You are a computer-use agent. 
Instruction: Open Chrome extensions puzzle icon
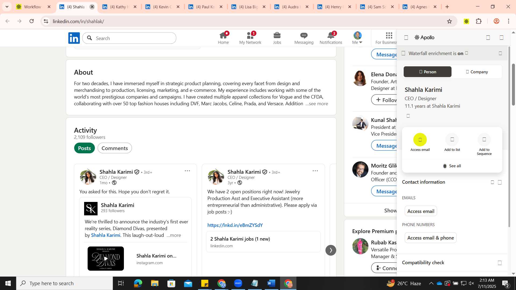(x=479, y=21)
